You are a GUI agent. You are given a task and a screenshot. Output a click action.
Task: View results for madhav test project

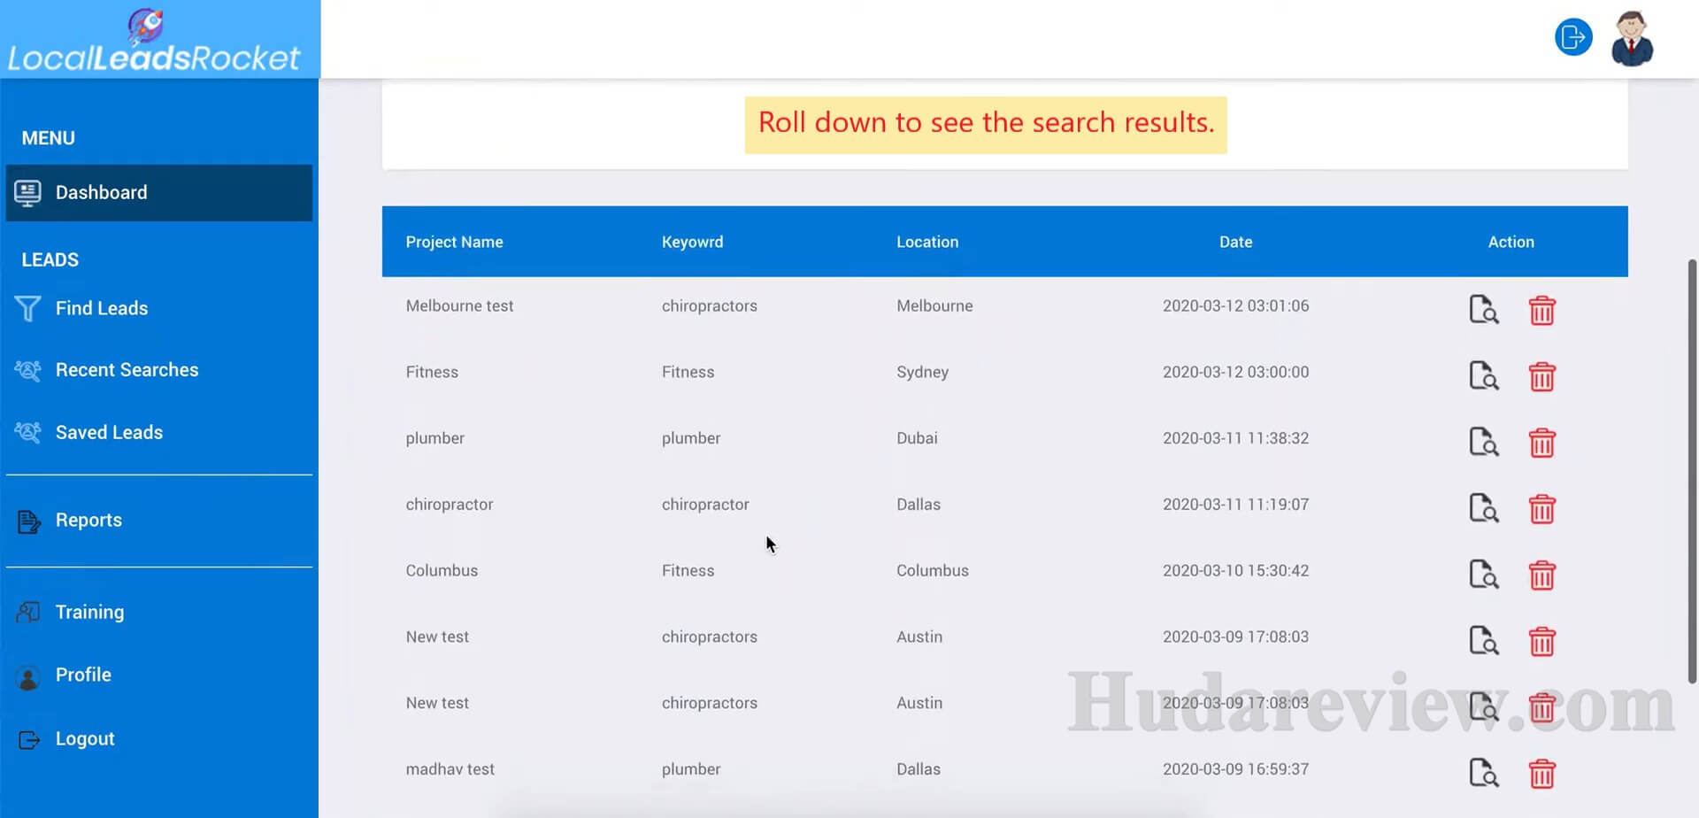[1483, 773]
